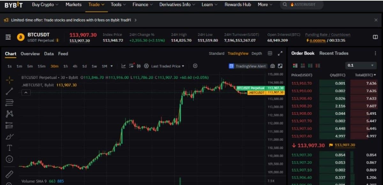Set chart interval to 4h

pyautogui.click(x=75, y=66)
